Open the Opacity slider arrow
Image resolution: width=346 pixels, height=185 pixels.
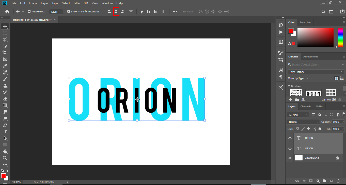pyautogui.click(x=343, y=122)
